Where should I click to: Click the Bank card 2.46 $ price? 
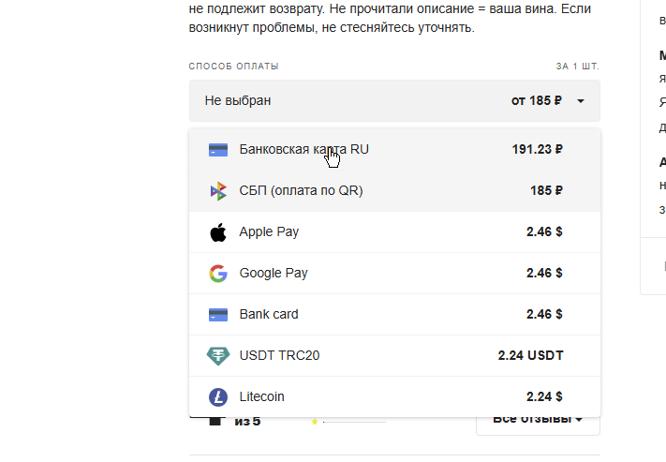coord(544,314)
